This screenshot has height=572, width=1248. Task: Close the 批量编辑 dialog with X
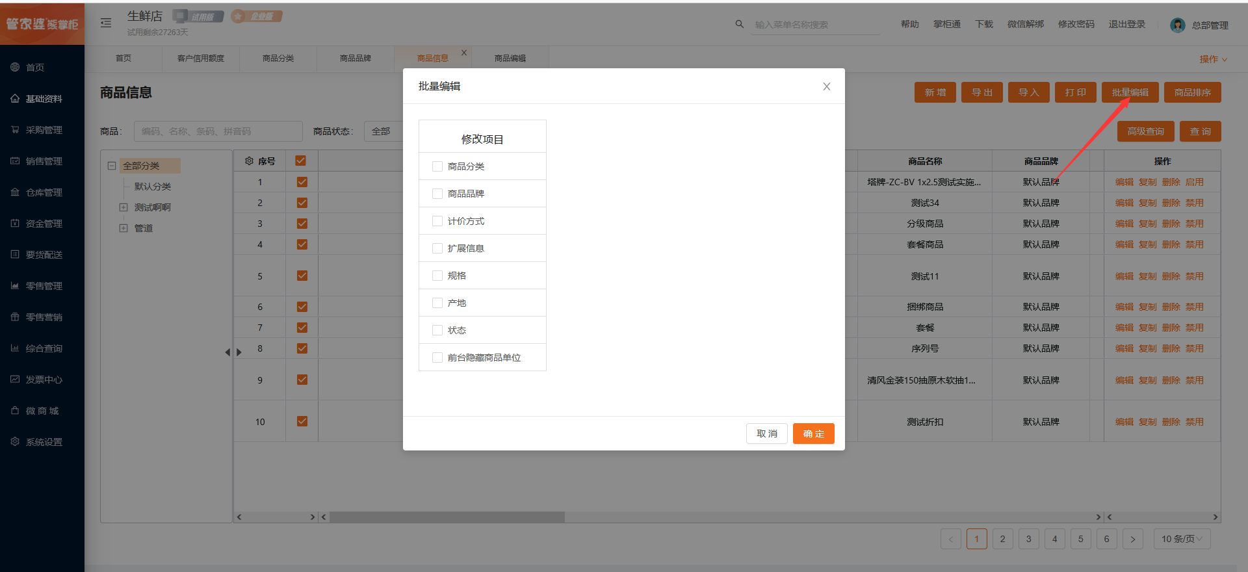(x=827, y=86)
